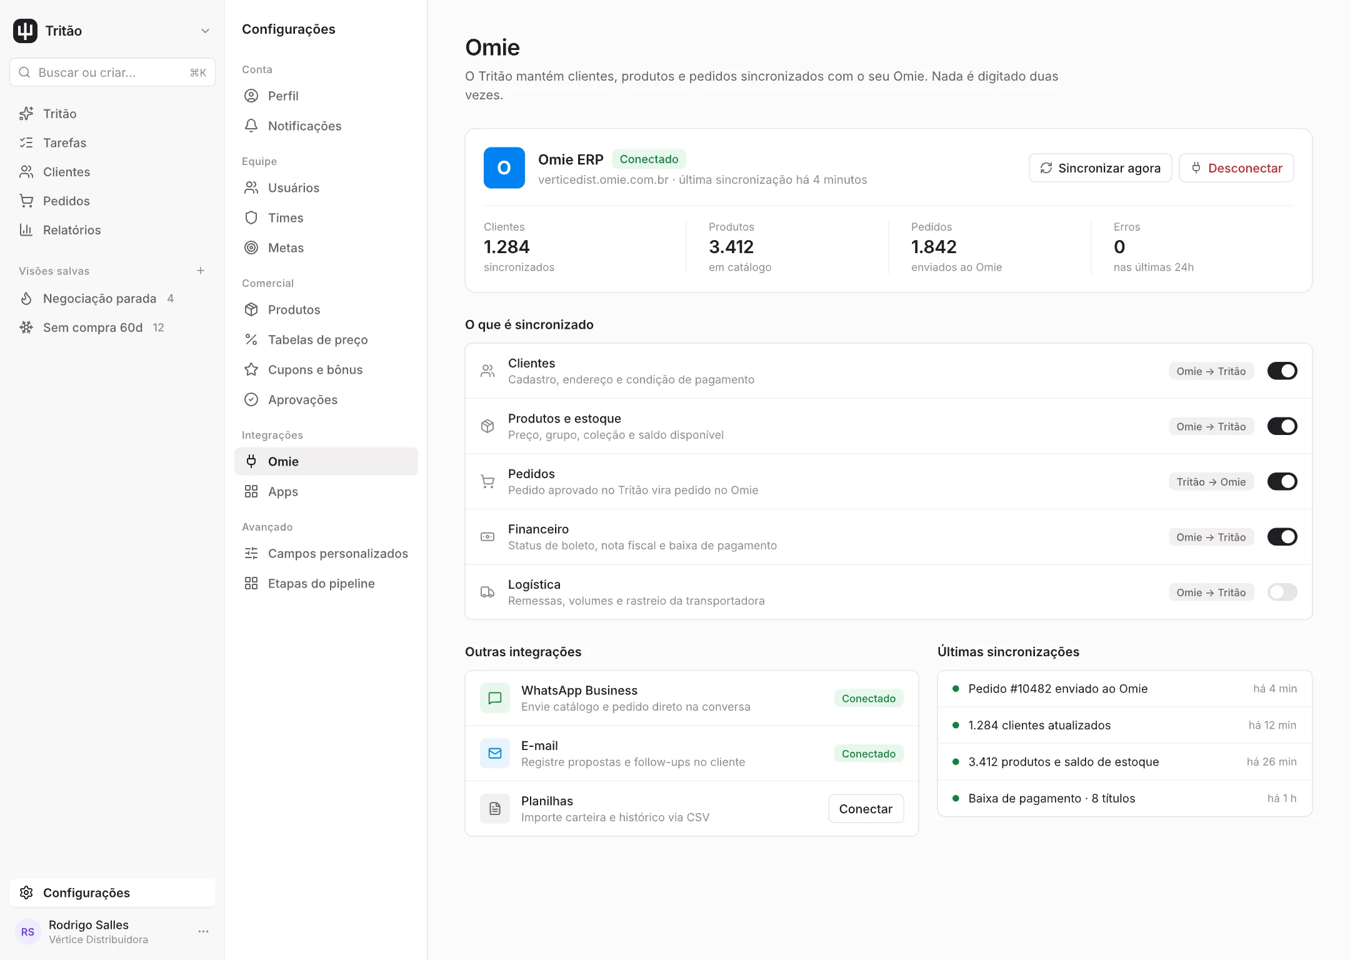Viewport: 1350px width, 960px height.
Task: Open Notificações settings
Action: pyautogui.click(x=326, y=126)
